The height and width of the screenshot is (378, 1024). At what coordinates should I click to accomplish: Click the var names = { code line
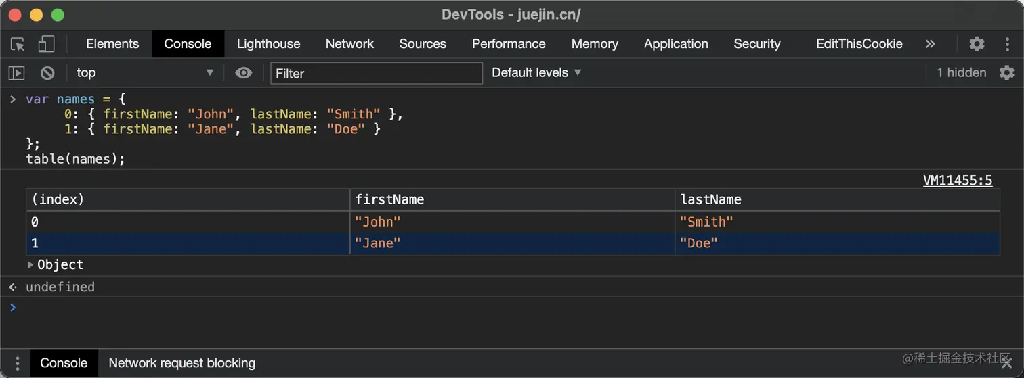[x=76, y=99]
